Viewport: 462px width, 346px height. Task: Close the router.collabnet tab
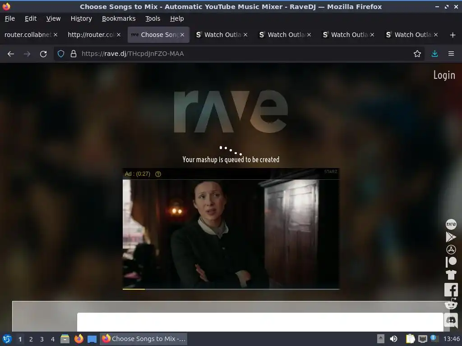pyautogui.click(x=55, y=35)
